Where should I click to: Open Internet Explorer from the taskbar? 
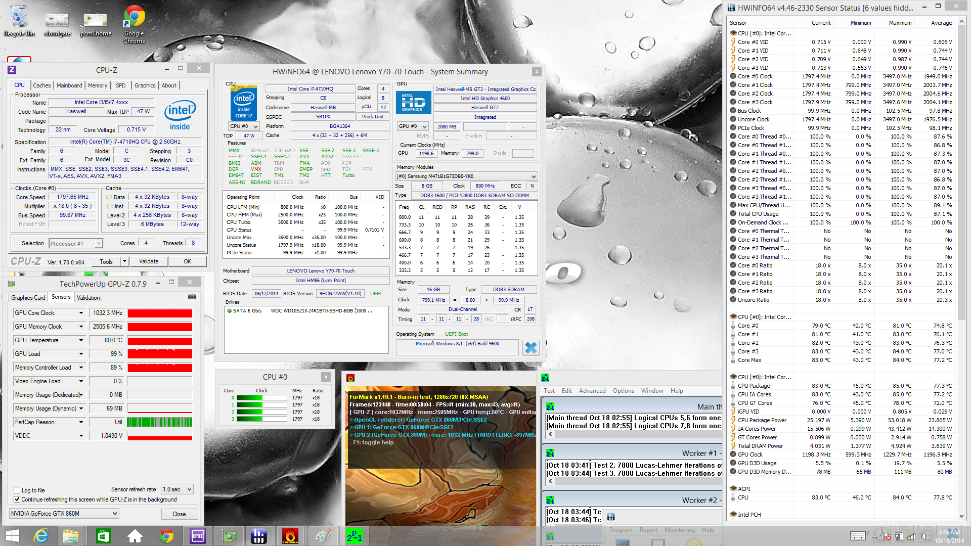41,535
